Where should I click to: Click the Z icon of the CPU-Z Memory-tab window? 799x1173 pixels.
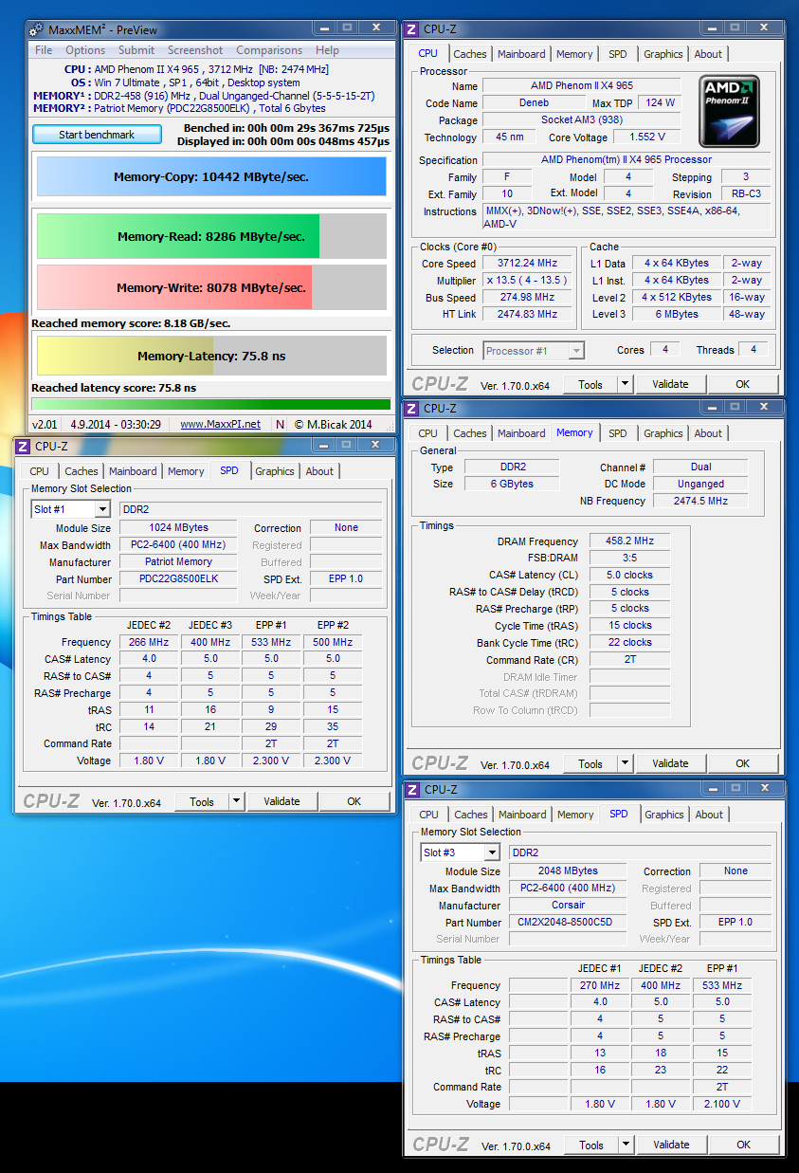[x=411, y=408]
